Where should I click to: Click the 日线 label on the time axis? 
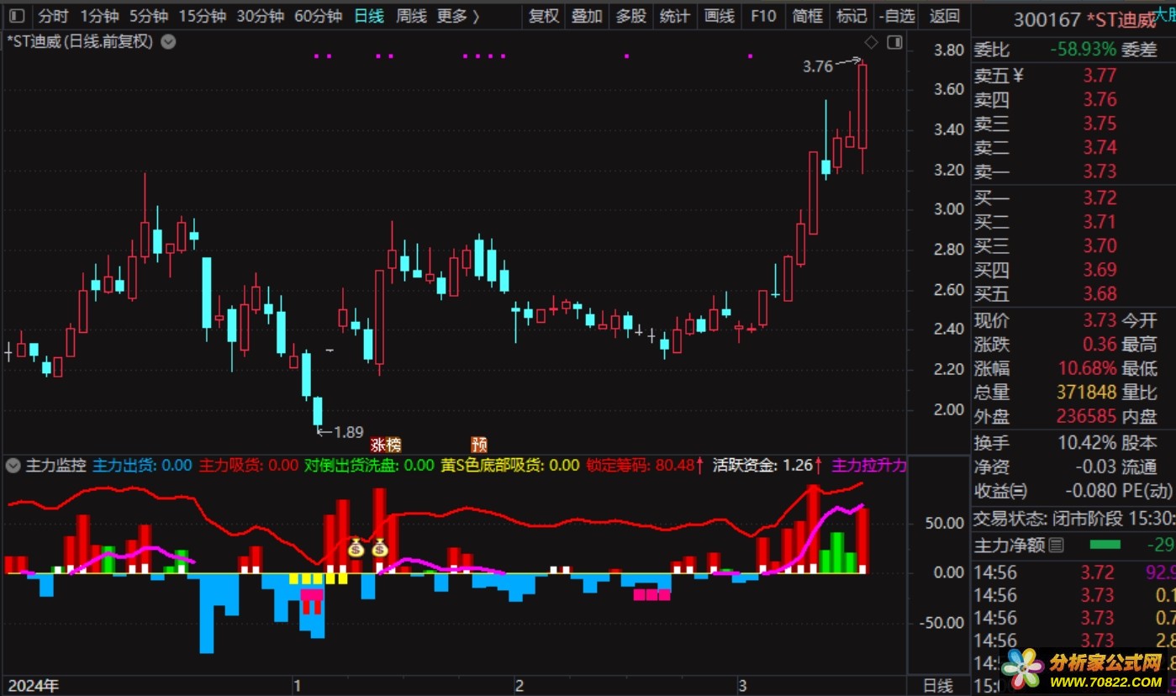click(938, 686)
